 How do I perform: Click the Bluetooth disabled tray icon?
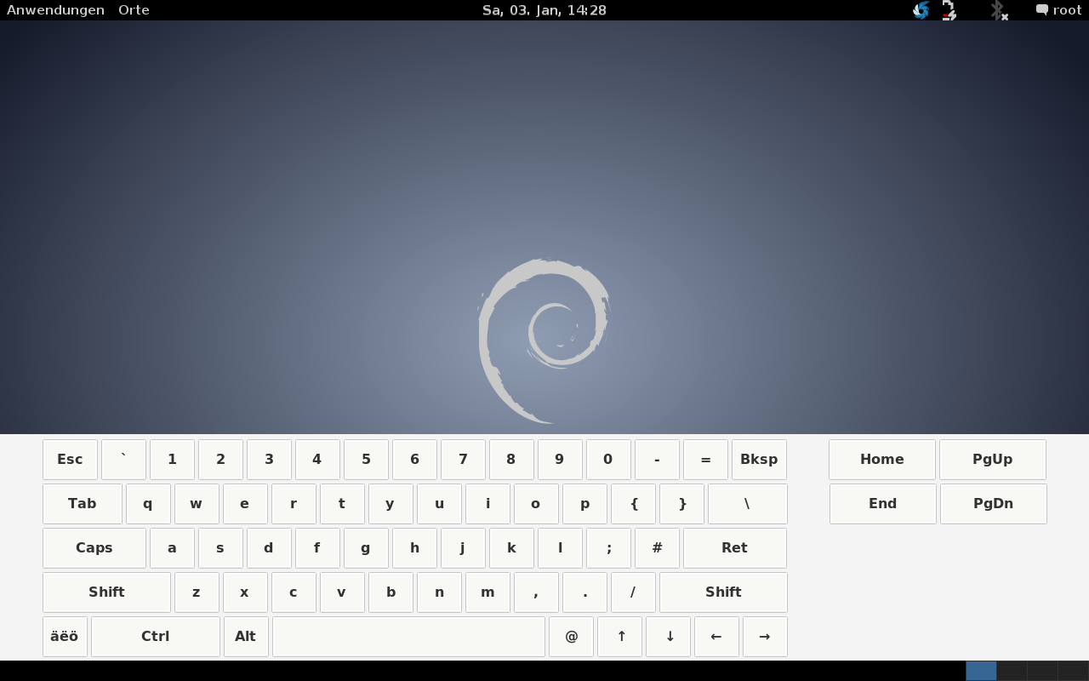[x=998, y=10]
